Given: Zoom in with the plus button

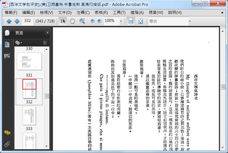Looking at the screenshot, I should [99, 21].
